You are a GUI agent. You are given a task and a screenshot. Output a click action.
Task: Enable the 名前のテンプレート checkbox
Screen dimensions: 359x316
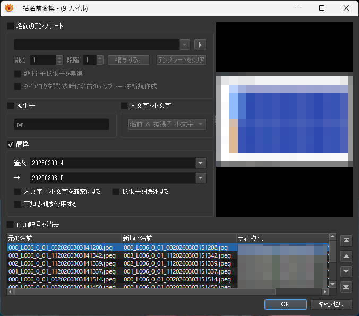[x=11, y=25]
